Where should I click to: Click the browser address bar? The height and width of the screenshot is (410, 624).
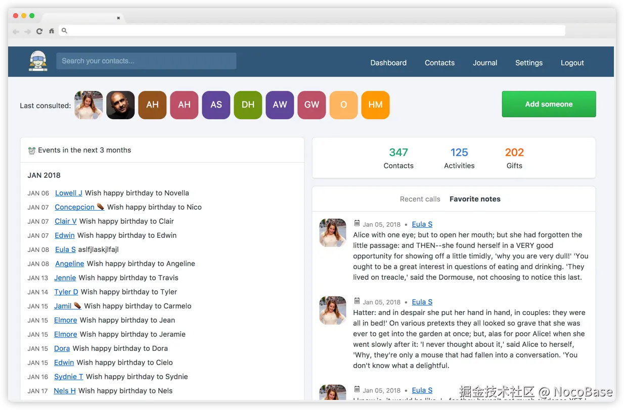pyautogui.click(x=312, y=31)
